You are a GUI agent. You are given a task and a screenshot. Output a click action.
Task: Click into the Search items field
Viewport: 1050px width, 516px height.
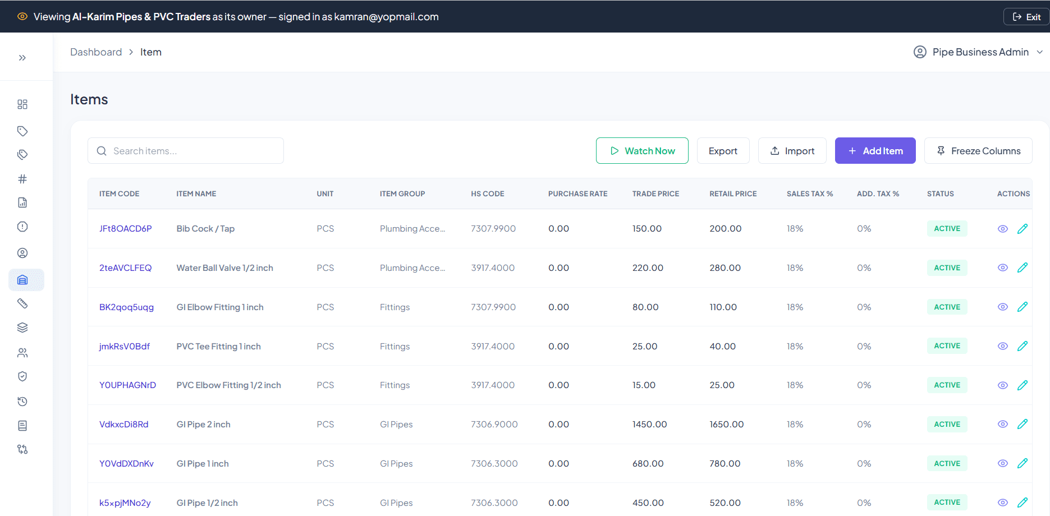click(x=186, y=151)
